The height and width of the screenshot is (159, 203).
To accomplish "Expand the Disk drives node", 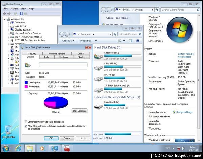I will click(x=8, y=26).
